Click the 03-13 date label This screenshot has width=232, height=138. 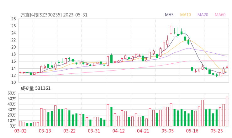coord(45,131)
